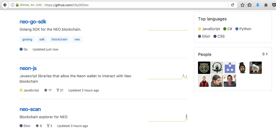
Task: Click the fork count 2 for neo-scan
Action: click(49, 126)
